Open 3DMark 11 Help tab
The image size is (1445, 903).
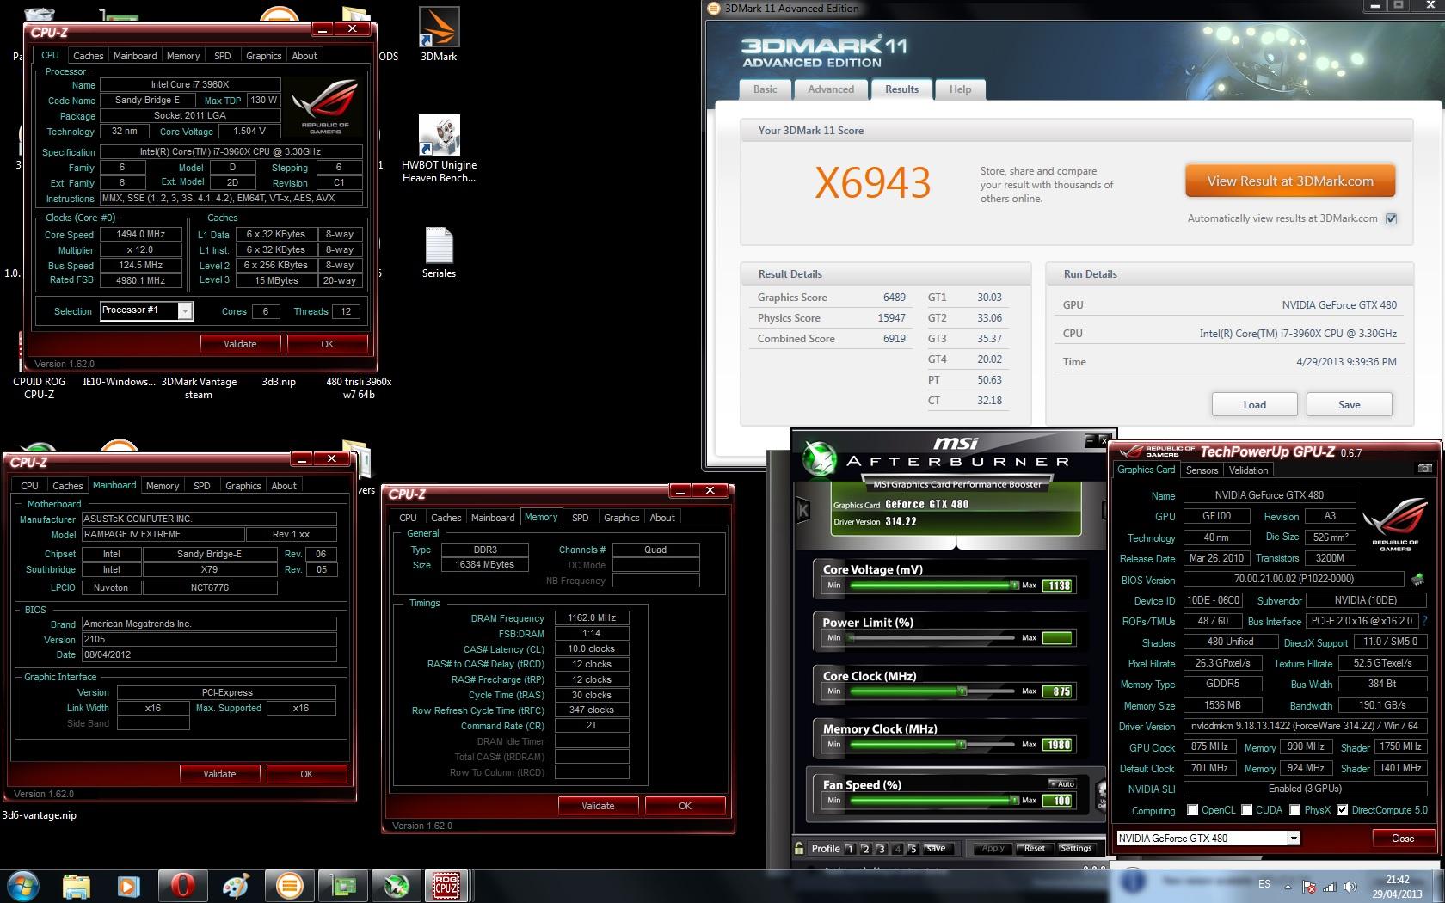point(960,89)
